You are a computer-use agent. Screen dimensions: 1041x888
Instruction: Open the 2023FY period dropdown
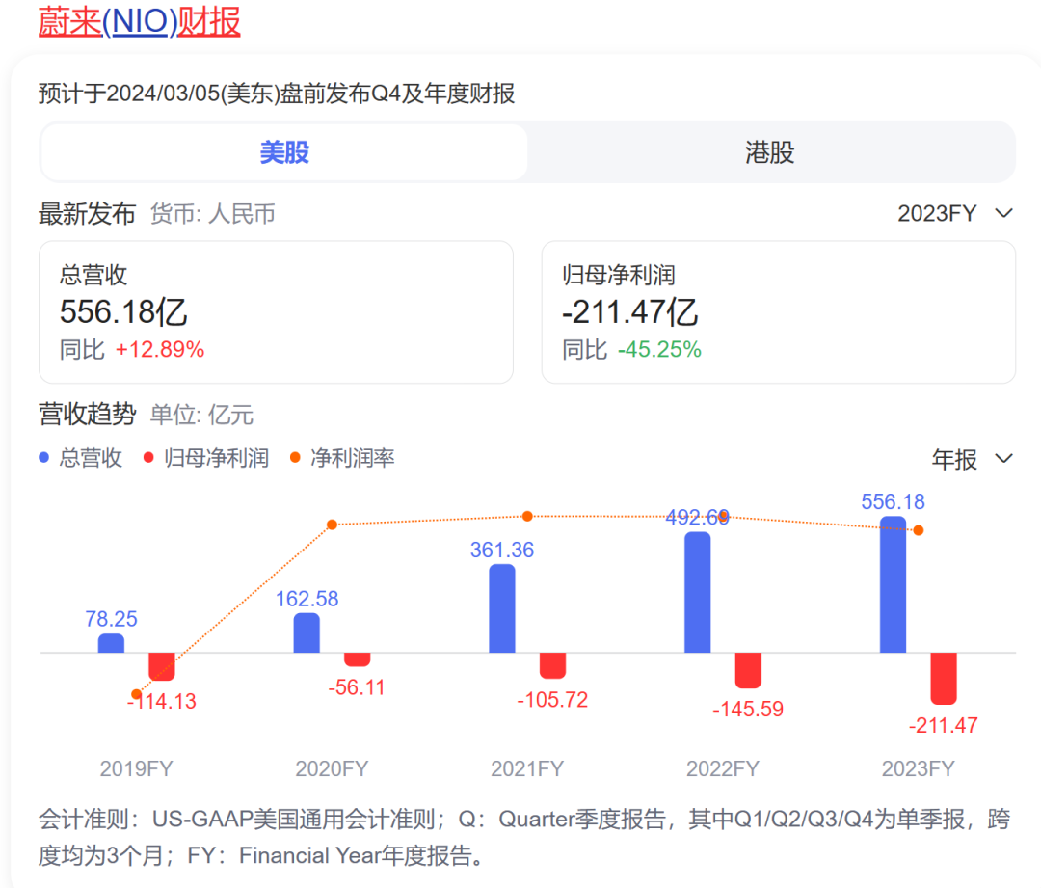(x=954, y=213)
